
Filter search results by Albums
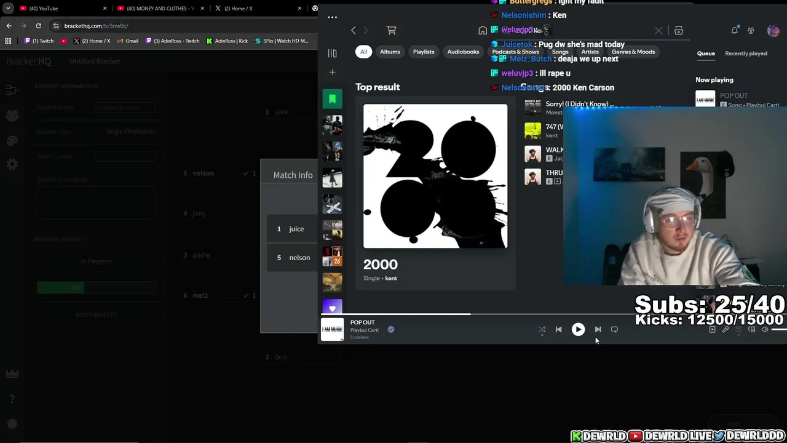(x=390, y=52)
